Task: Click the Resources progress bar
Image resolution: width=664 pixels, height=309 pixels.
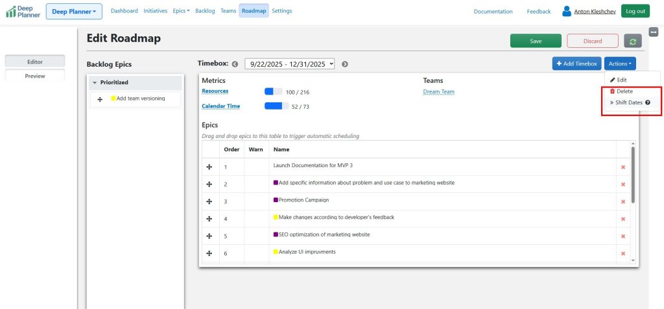Action: [x=273, y=92]
